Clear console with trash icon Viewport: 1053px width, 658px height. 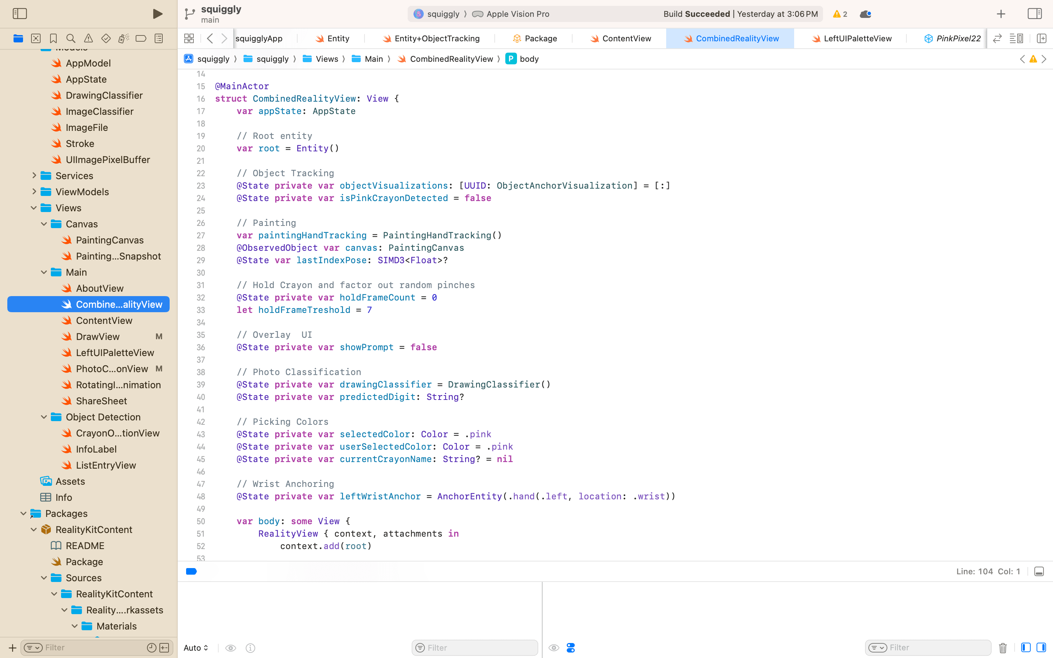point(1003,647)
